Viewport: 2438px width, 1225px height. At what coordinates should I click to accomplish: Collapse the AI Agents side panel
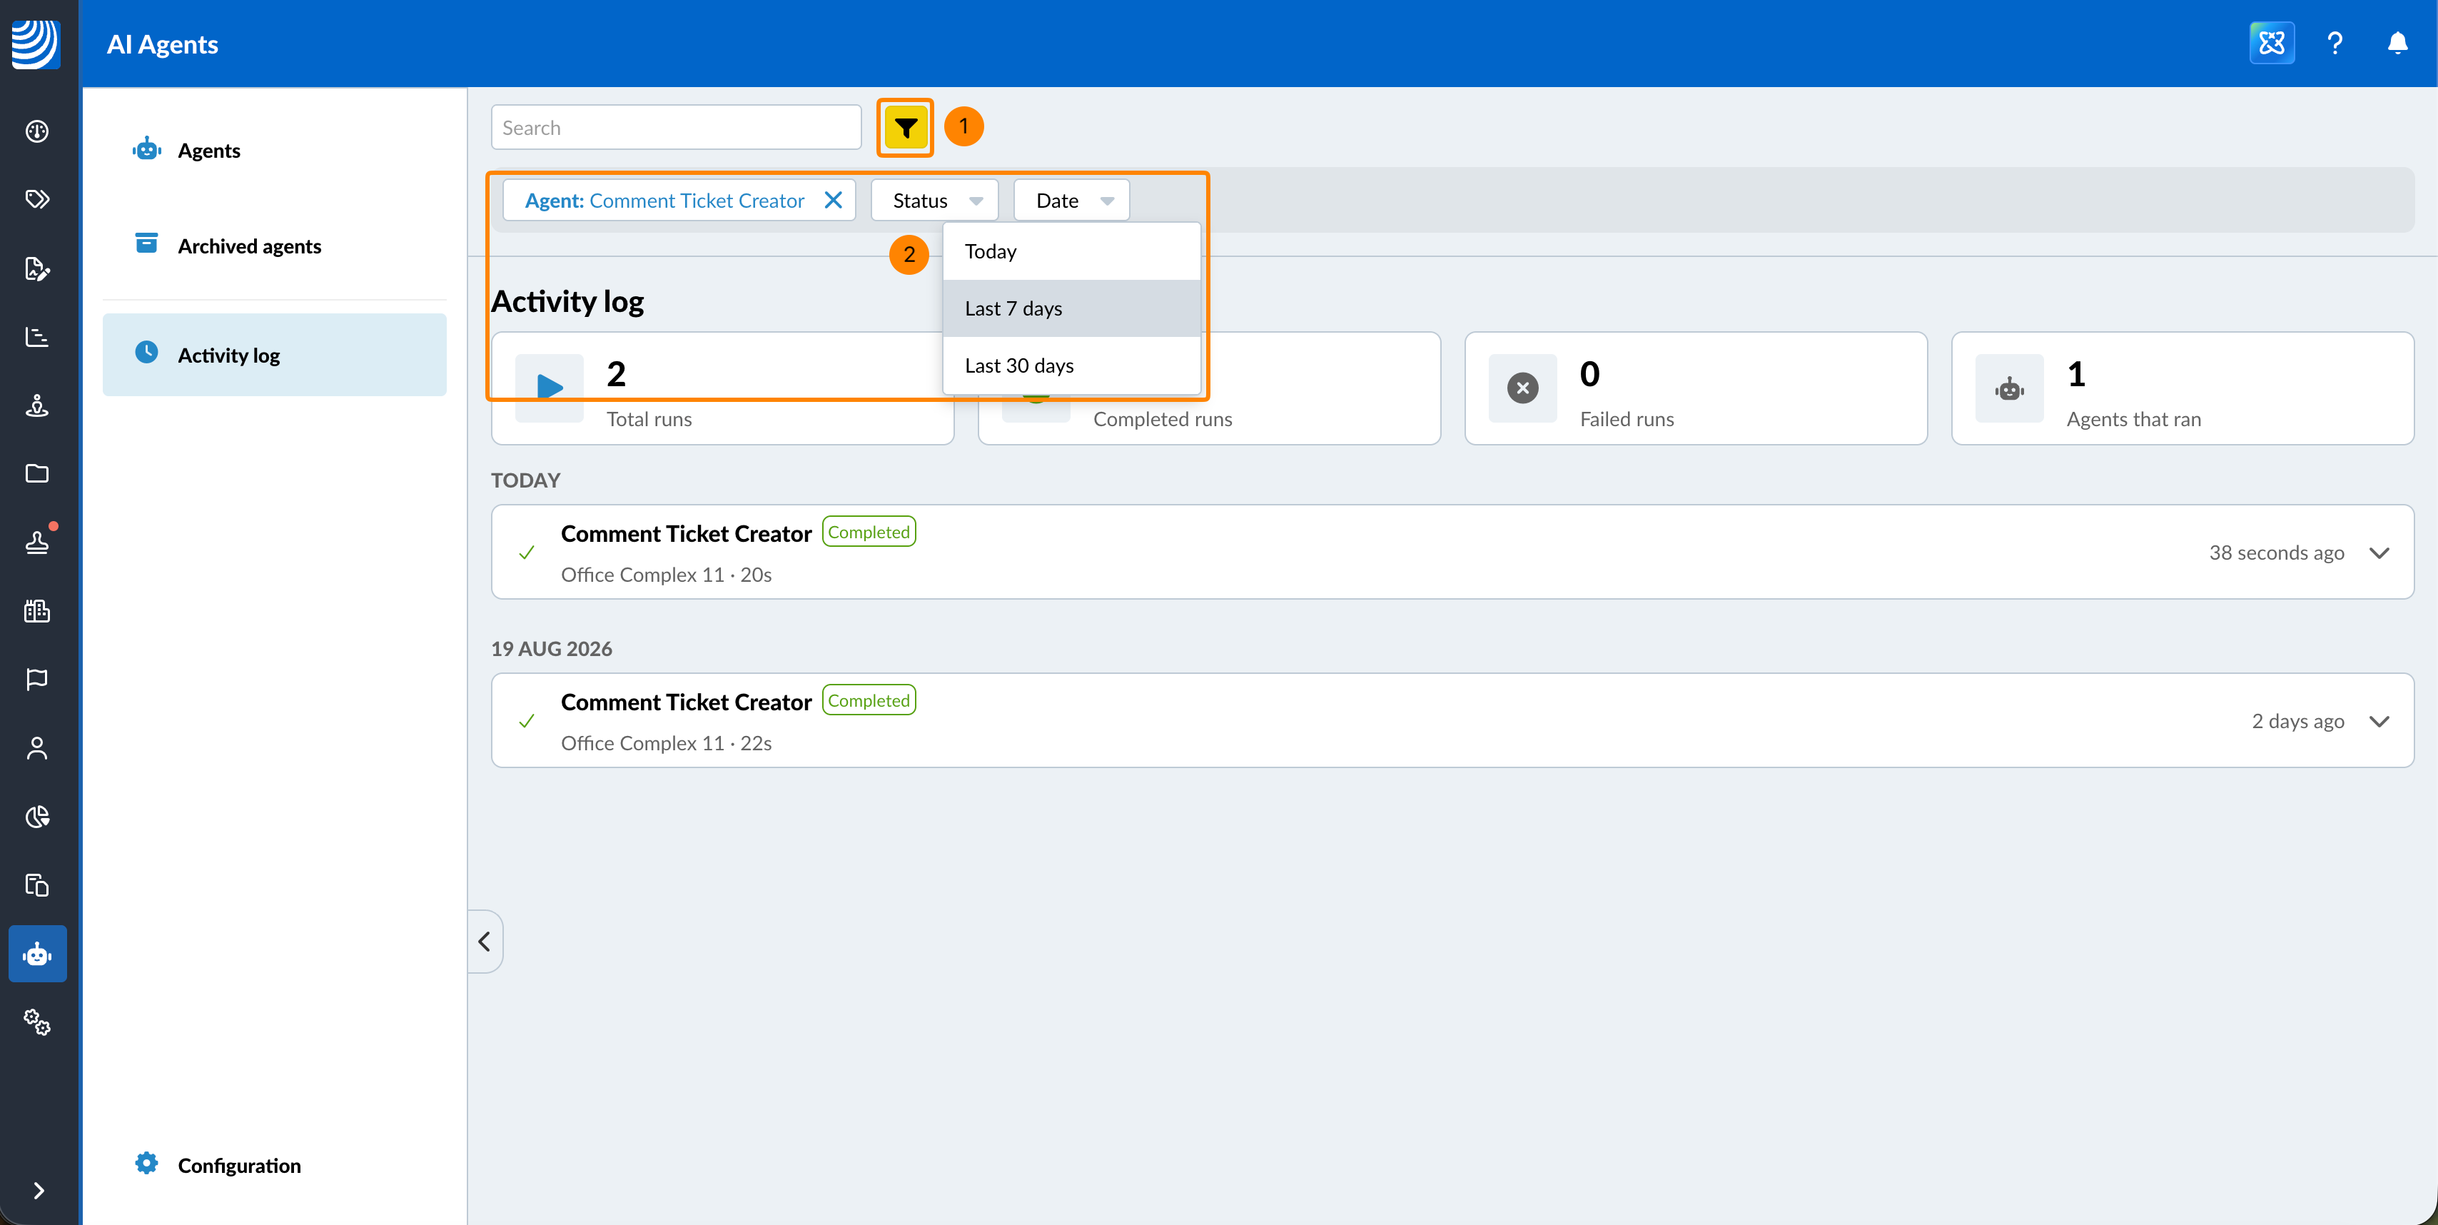[485, 941]
